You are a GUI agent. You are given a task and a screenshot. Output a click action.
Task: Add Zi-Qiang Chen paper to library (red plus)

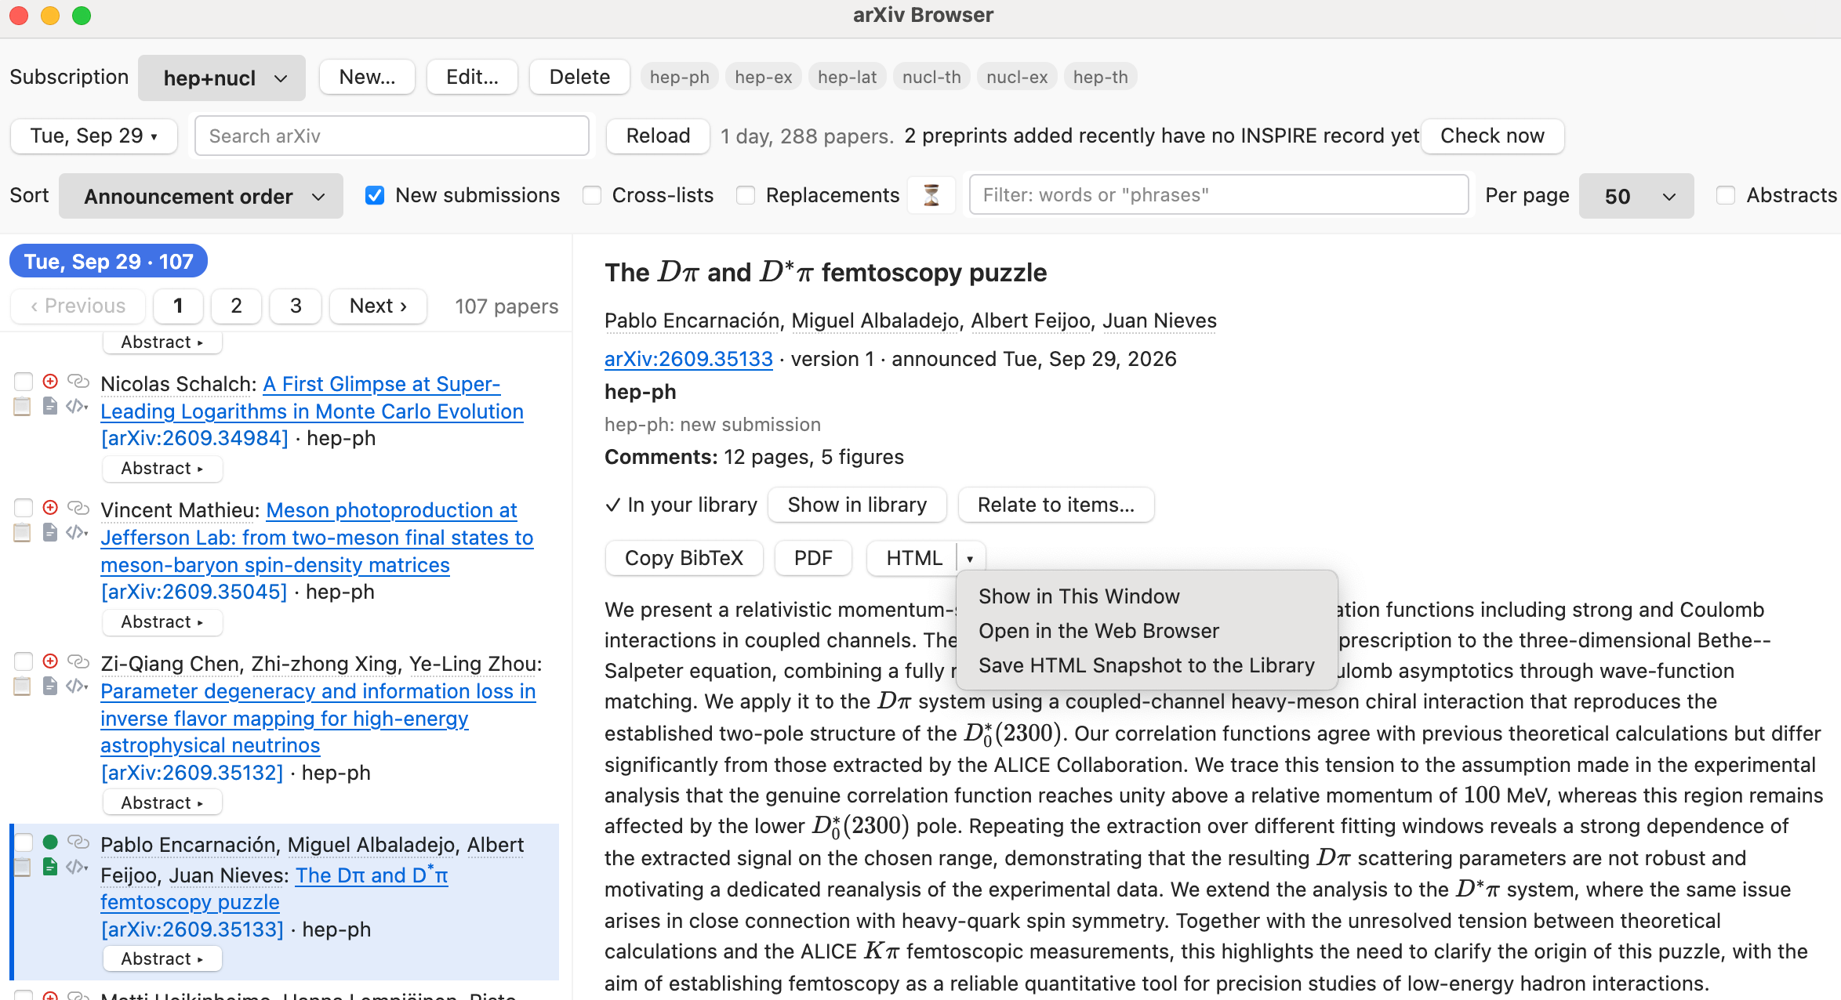pos(50,661)
